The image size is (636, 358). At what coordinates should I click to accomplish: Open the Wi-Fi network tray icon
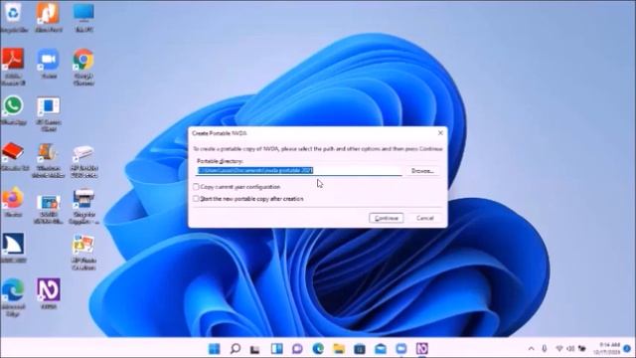[559, 348]
